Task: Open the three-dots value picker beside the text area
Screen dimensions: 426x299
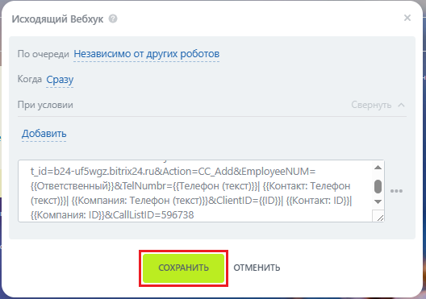Action: coord(396,191)
